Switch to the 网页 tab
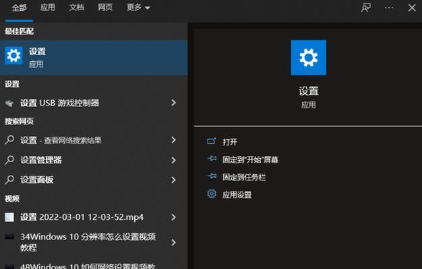The height and width of the screenshot is (269, 422). [105, 7]
